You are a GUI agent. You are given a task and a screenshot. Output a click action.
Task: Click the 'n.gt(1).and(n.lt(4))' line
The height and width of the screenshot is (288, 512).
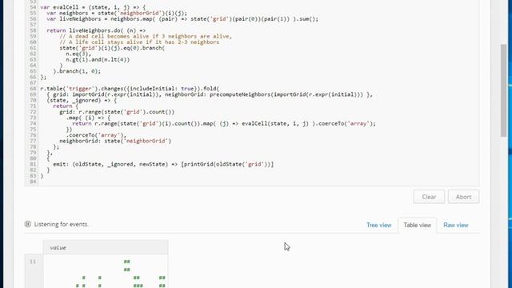coord(98,59)
